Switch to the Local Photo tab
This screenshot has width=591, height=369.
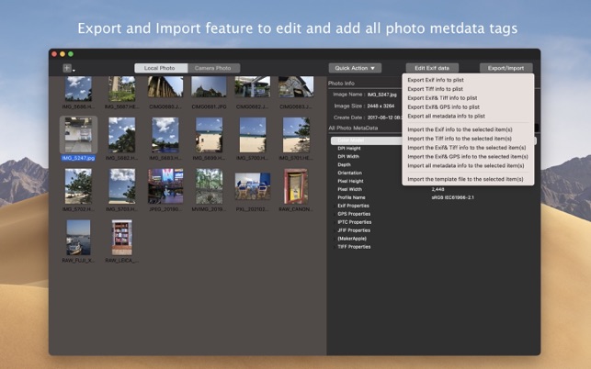point(161,68)
